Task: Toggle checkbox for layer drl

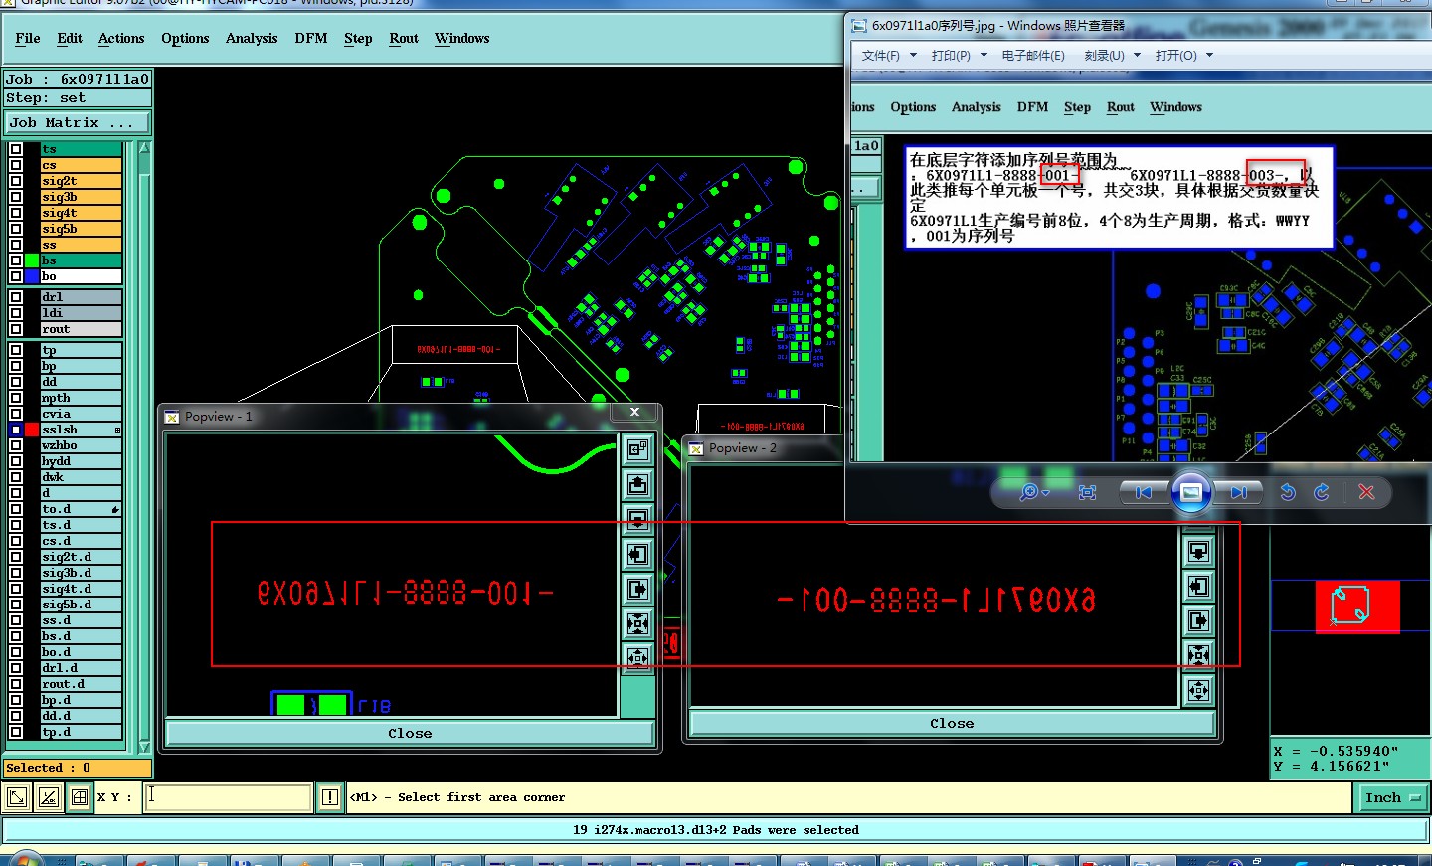Action: coord(16,297)
